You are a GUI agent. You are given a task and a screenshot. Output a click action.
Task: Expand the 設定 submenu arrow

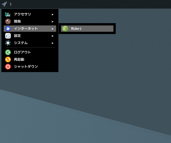[x=53, y=36]
